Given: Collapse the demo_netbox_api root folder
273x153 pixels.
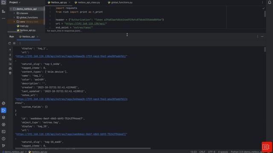Looking at the screenshot, I should (x=11, y=9).
